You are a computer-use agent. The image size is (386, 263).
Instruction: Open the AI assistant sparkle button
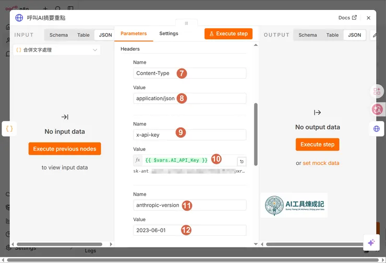click(371, 243)
